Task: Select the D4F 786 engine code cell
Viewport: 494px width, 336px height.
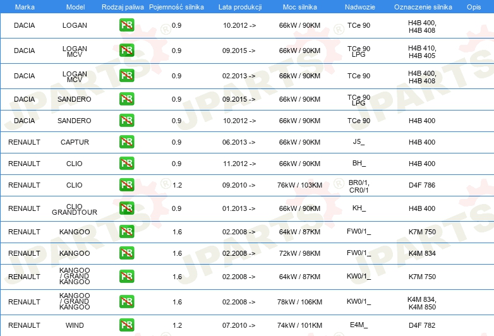Action: click(x=422, y=185)
